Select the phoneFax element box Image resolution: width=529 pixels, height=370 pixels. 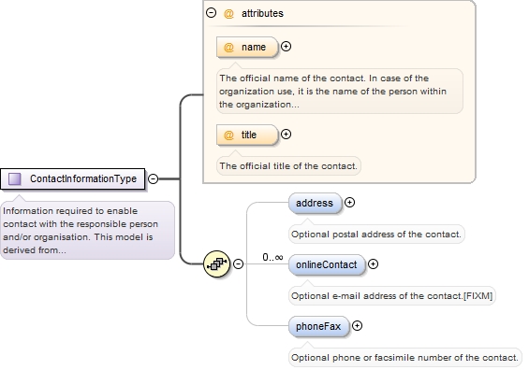[319, 326]
